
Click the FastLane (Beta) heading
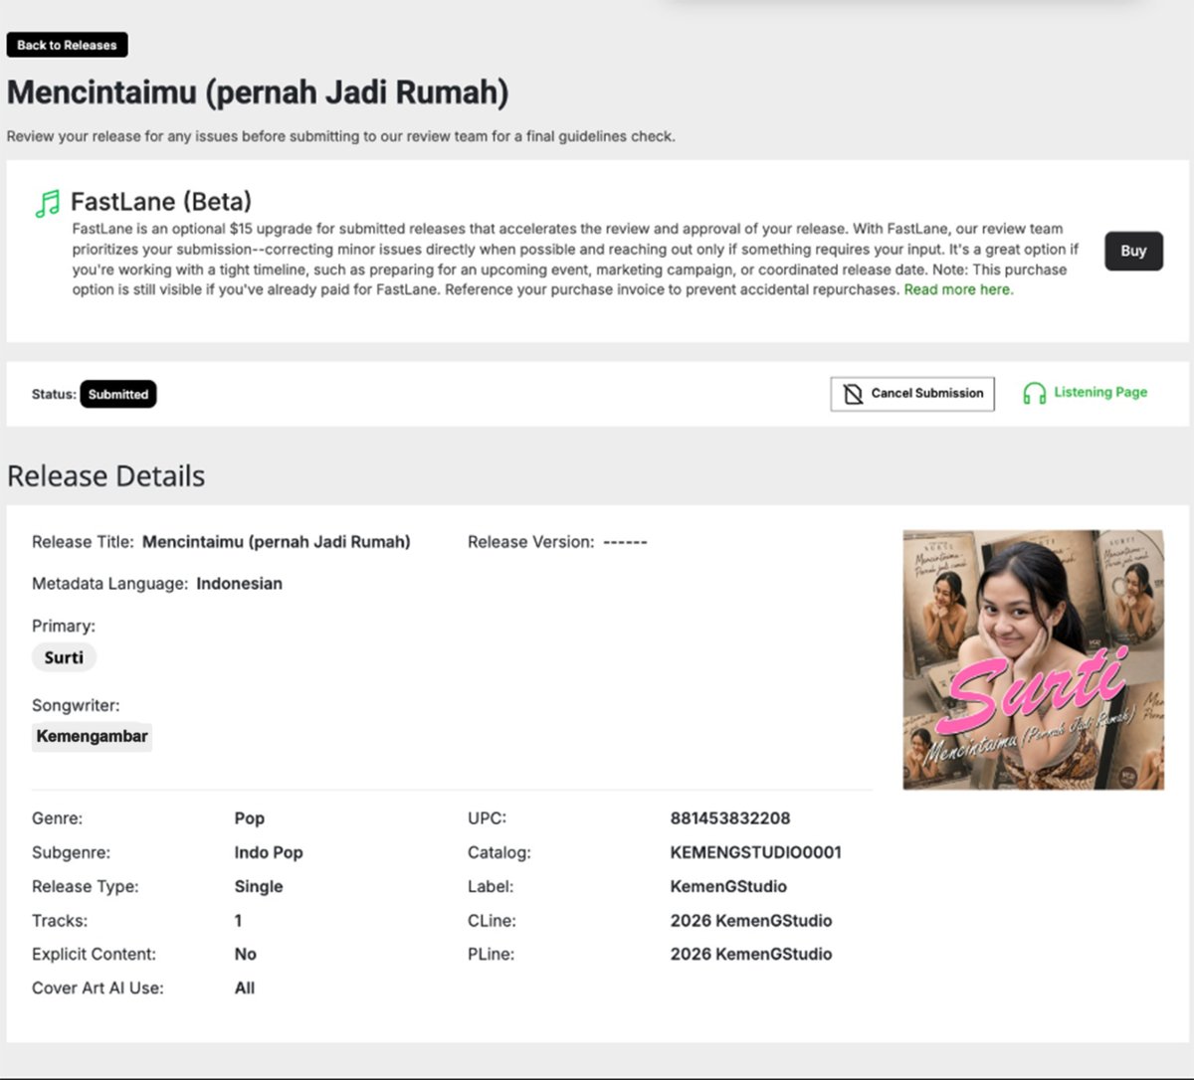[161, 202]
